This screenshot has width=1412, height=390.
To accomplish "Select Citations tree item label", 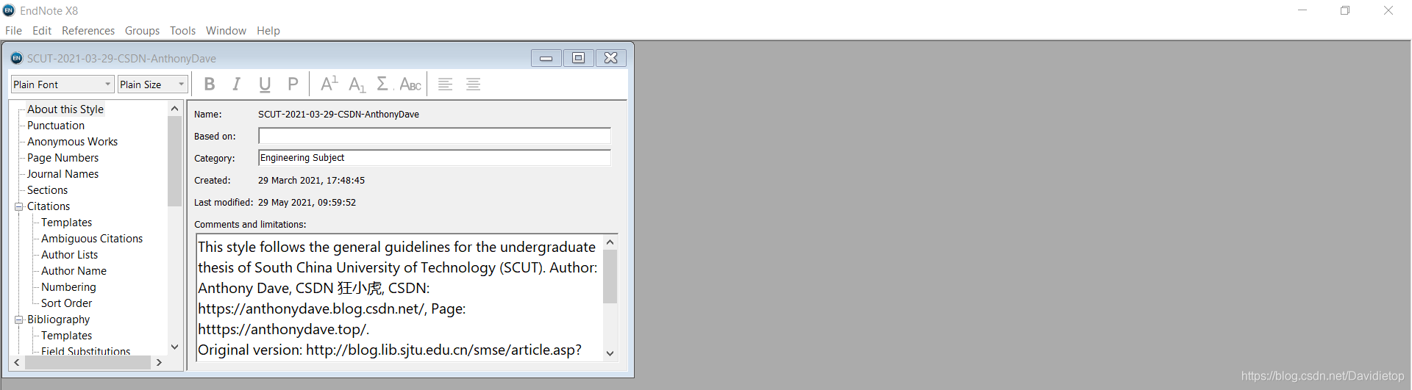I will pyautogui.click(x=49, y=206).
